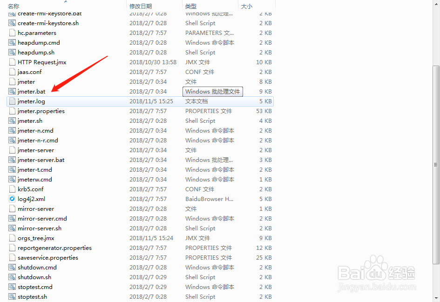The height and width of the screenshot is (302, 440).
Task: Click the jmeterw.cmd script icon
Action: pos(12,180)
